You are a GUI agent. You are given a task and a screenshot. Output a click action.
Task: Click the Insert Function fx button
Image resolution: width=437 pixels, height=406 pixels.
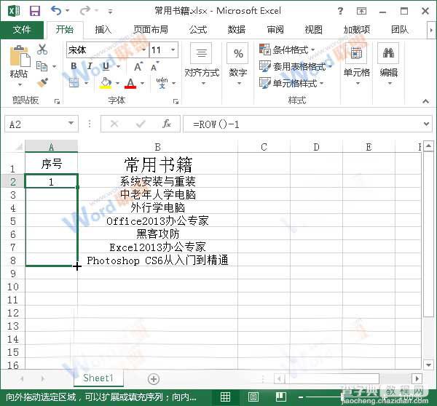coord(166,124)
